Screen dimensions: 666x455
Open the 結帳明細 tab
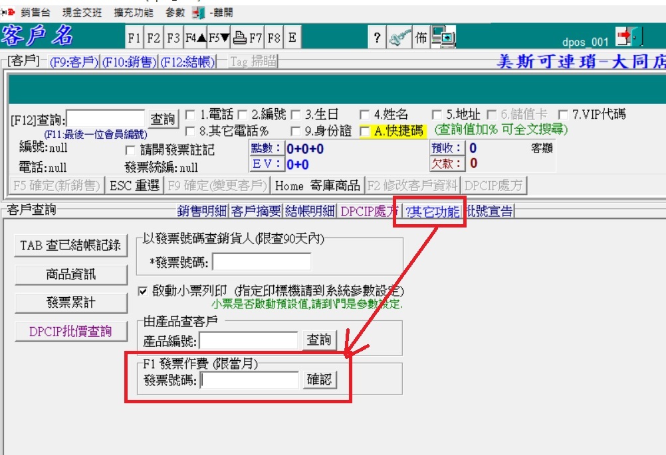point(310,210)
